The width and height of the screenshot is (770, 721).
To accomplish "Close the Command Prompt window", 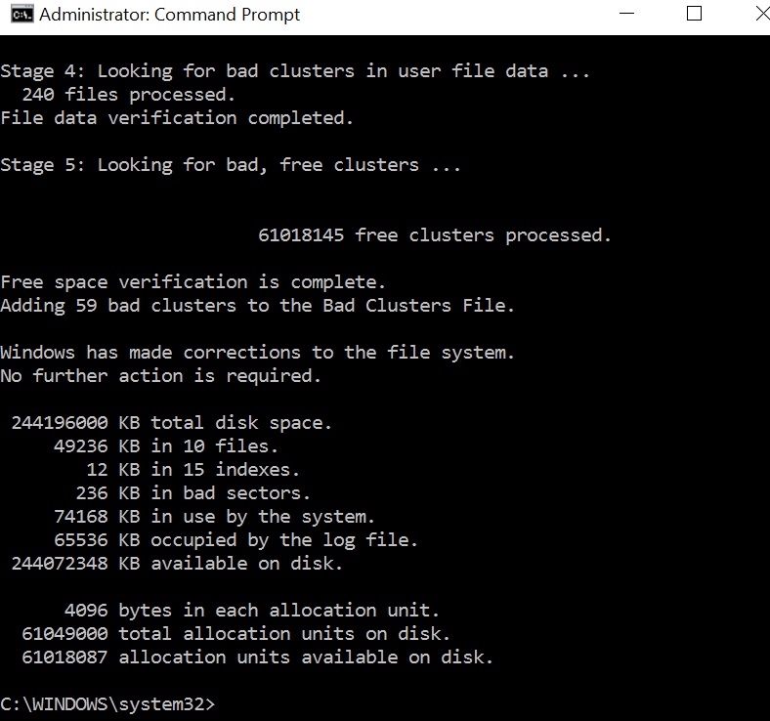I will pos(762,14).
